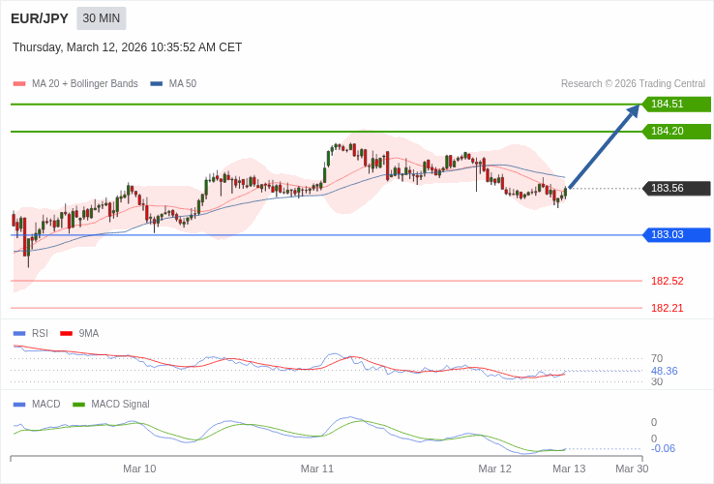Click the red MA 20 legend swatch
714x484 pixels.
pos(19,84)
